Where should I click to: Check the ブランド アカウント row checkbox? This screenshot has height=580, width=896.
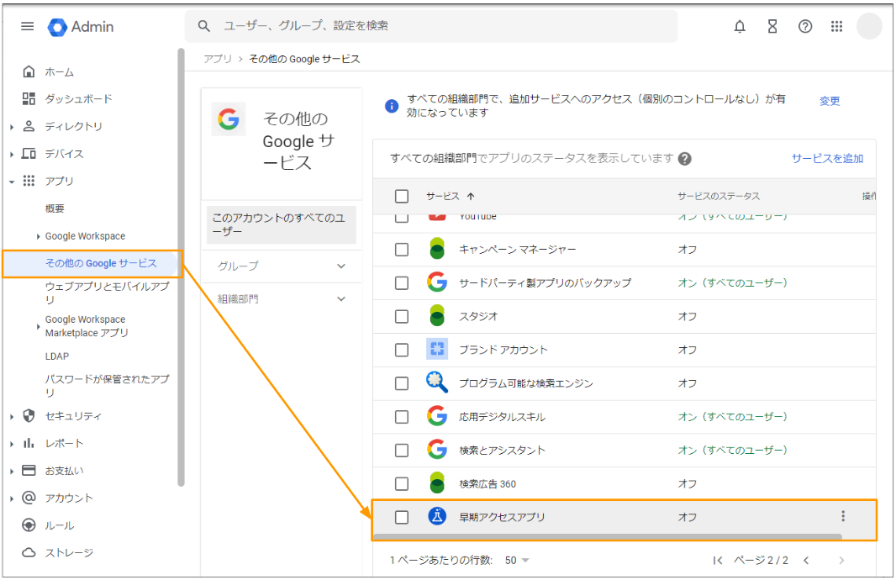402,350
